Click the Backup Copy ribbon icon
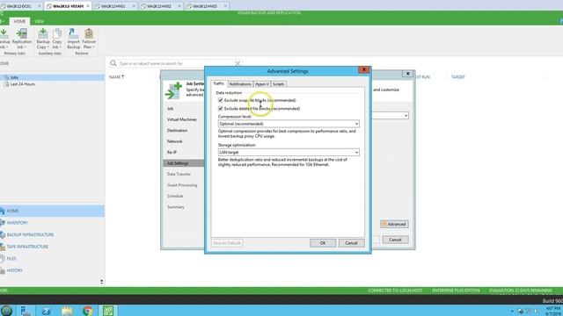563x316 pixels. click(x=43, y=39)
